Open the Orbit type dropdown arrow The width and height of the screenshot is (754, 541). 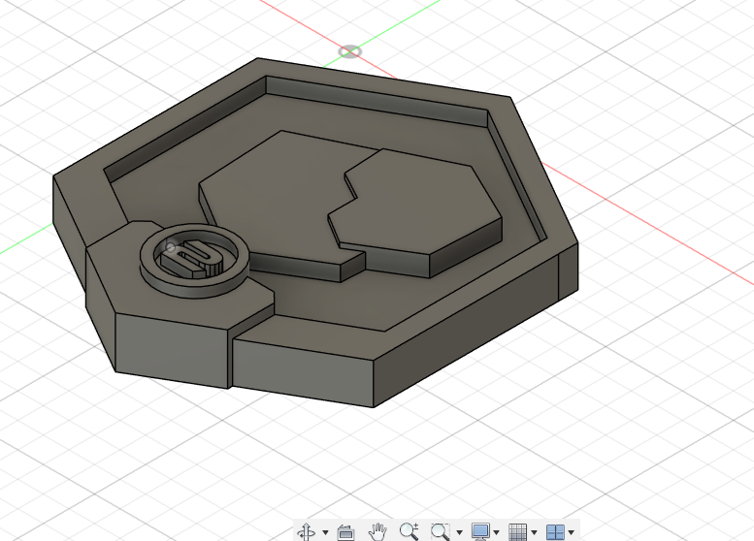[x=325, y=532]
